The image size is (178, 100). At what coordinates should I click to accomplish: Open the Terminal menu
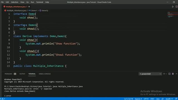39,2
